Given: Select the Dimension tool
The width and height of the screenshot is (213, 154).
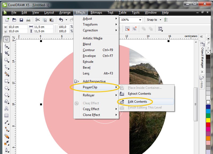Looking at the screenshot, I should 6,122.
